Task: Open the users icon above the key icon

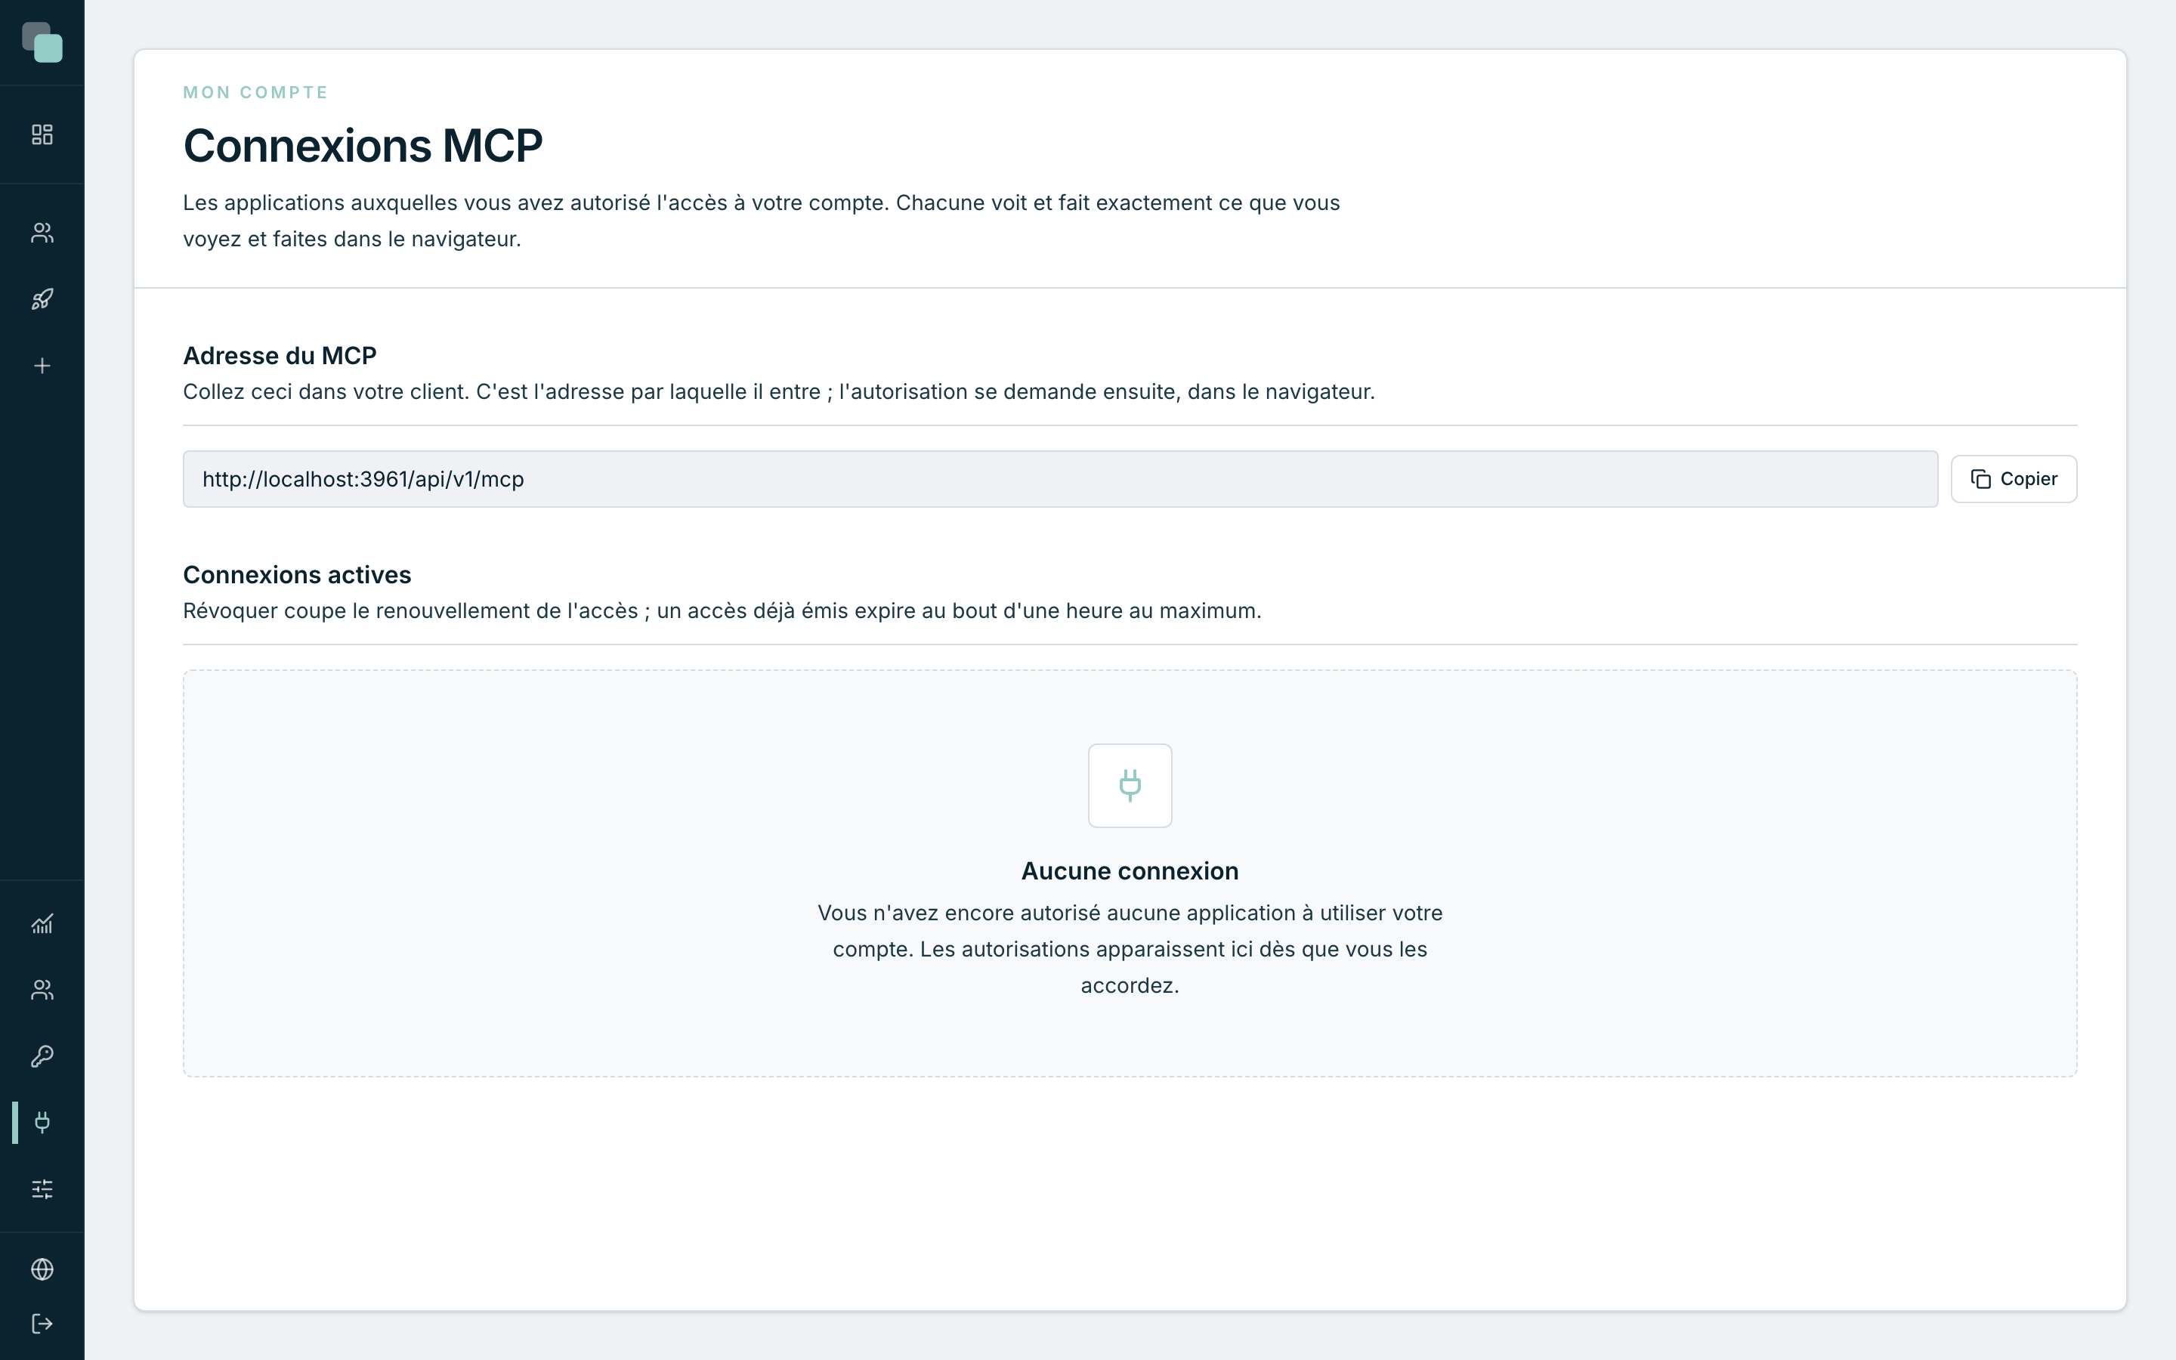Action: (42, 990)
